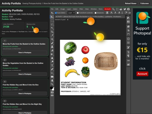Screen dimensions: 152x114
Task: Click the download/export icon in options bar
Action: [x=107, y=13]
